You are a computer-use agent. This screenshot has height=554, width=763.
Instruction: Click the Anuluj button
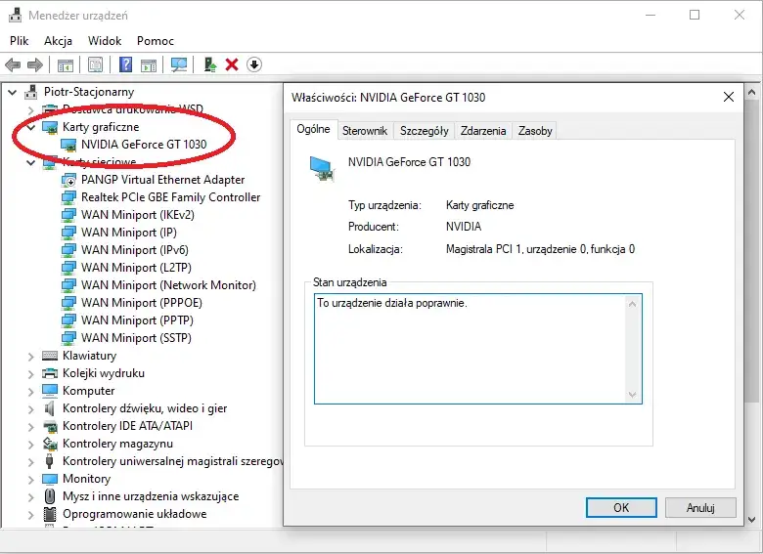pos(700,508)
